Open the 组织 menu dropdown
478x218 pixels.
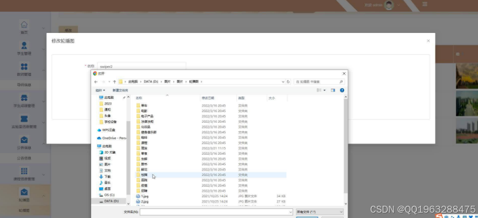[100, 90]
